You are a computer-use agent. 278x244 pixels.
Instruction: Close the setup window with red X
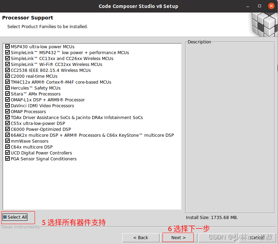point(271,6)
